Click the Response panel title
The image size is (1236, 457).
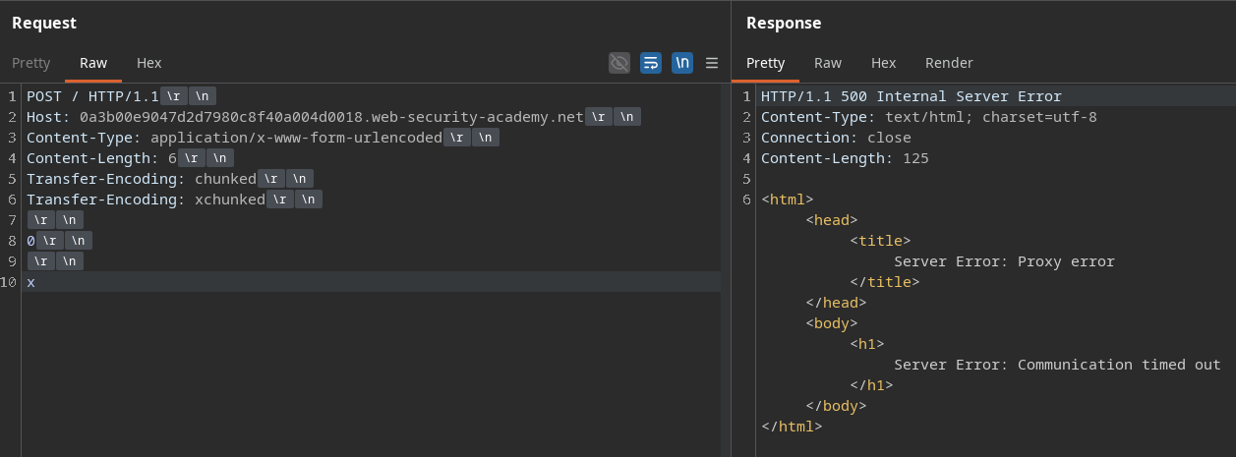[x=784, y=23]
